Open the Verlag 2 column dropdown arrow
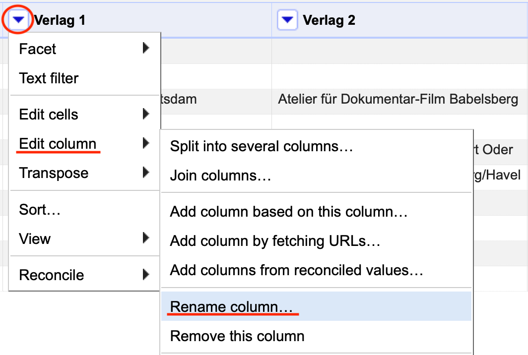Image resolution: width=528 pixels, height=355 pixels. click(287, 20)
